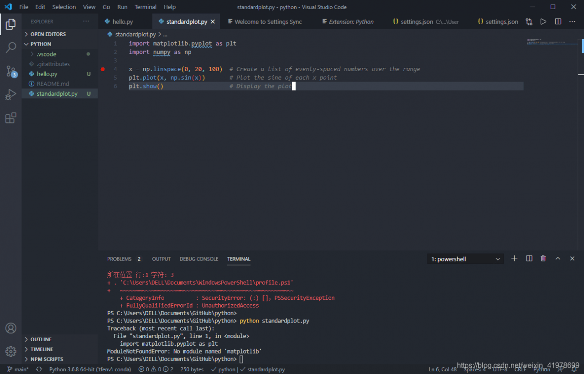The width and height of the screenshot is (584, 374).
Task: Click the 'Ln 6, Col 48' status indicator
Action: coord(442,369)
